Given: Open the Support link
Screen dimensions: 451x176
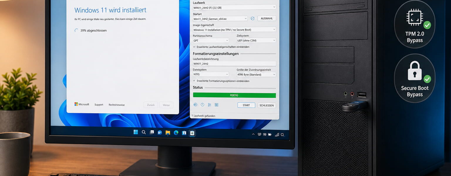Looking at the screenshot, I should point(99,105).
